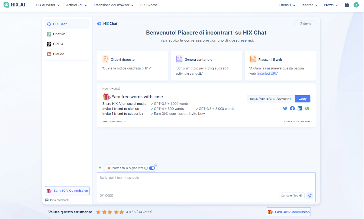This screenshot has height=219, width=364.
Task: Expand Prezzi menu
Action: (x=331, y=5)
